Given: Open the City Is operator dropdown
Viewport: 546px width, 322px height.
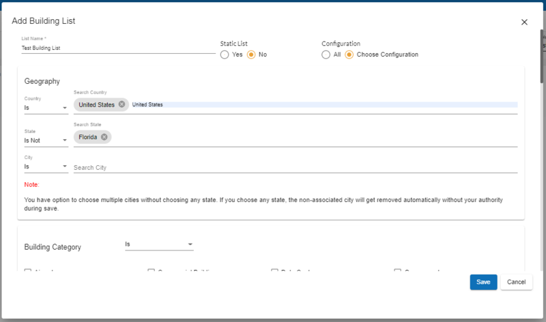Looking at the screenshot, I should coord(46,166).
